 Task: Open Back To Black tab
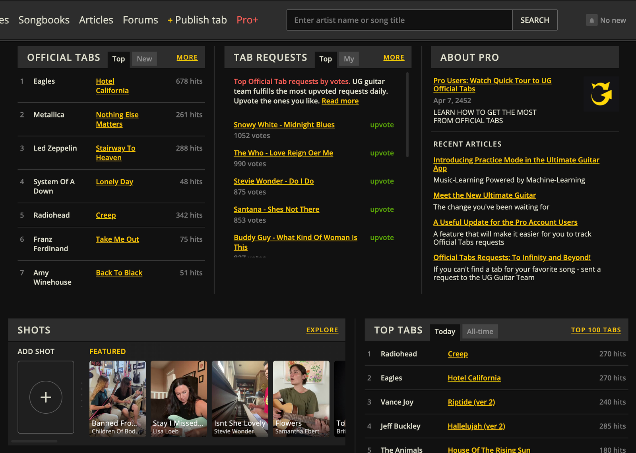coord(119,273)
